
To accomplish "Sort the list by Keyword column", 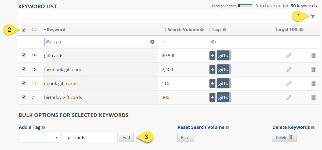I will [x=56, y=30].
